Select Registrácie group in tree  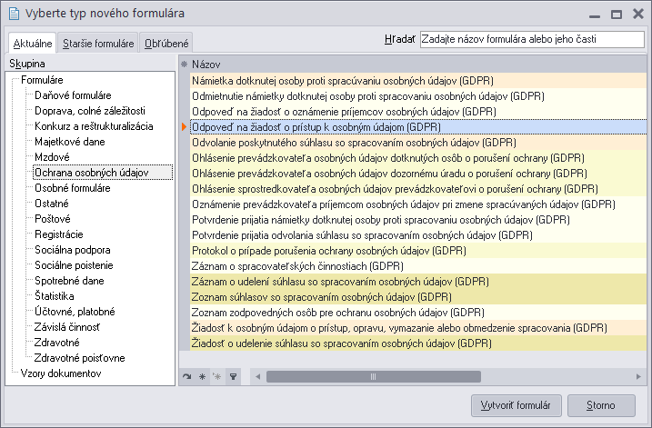[58, 234]
